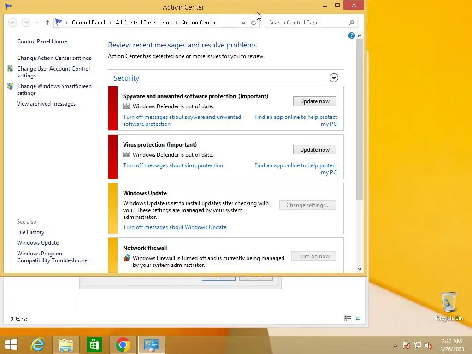Click network icon in system tray
The height and width of the screenshot is (354, 472).
[418, 345]
